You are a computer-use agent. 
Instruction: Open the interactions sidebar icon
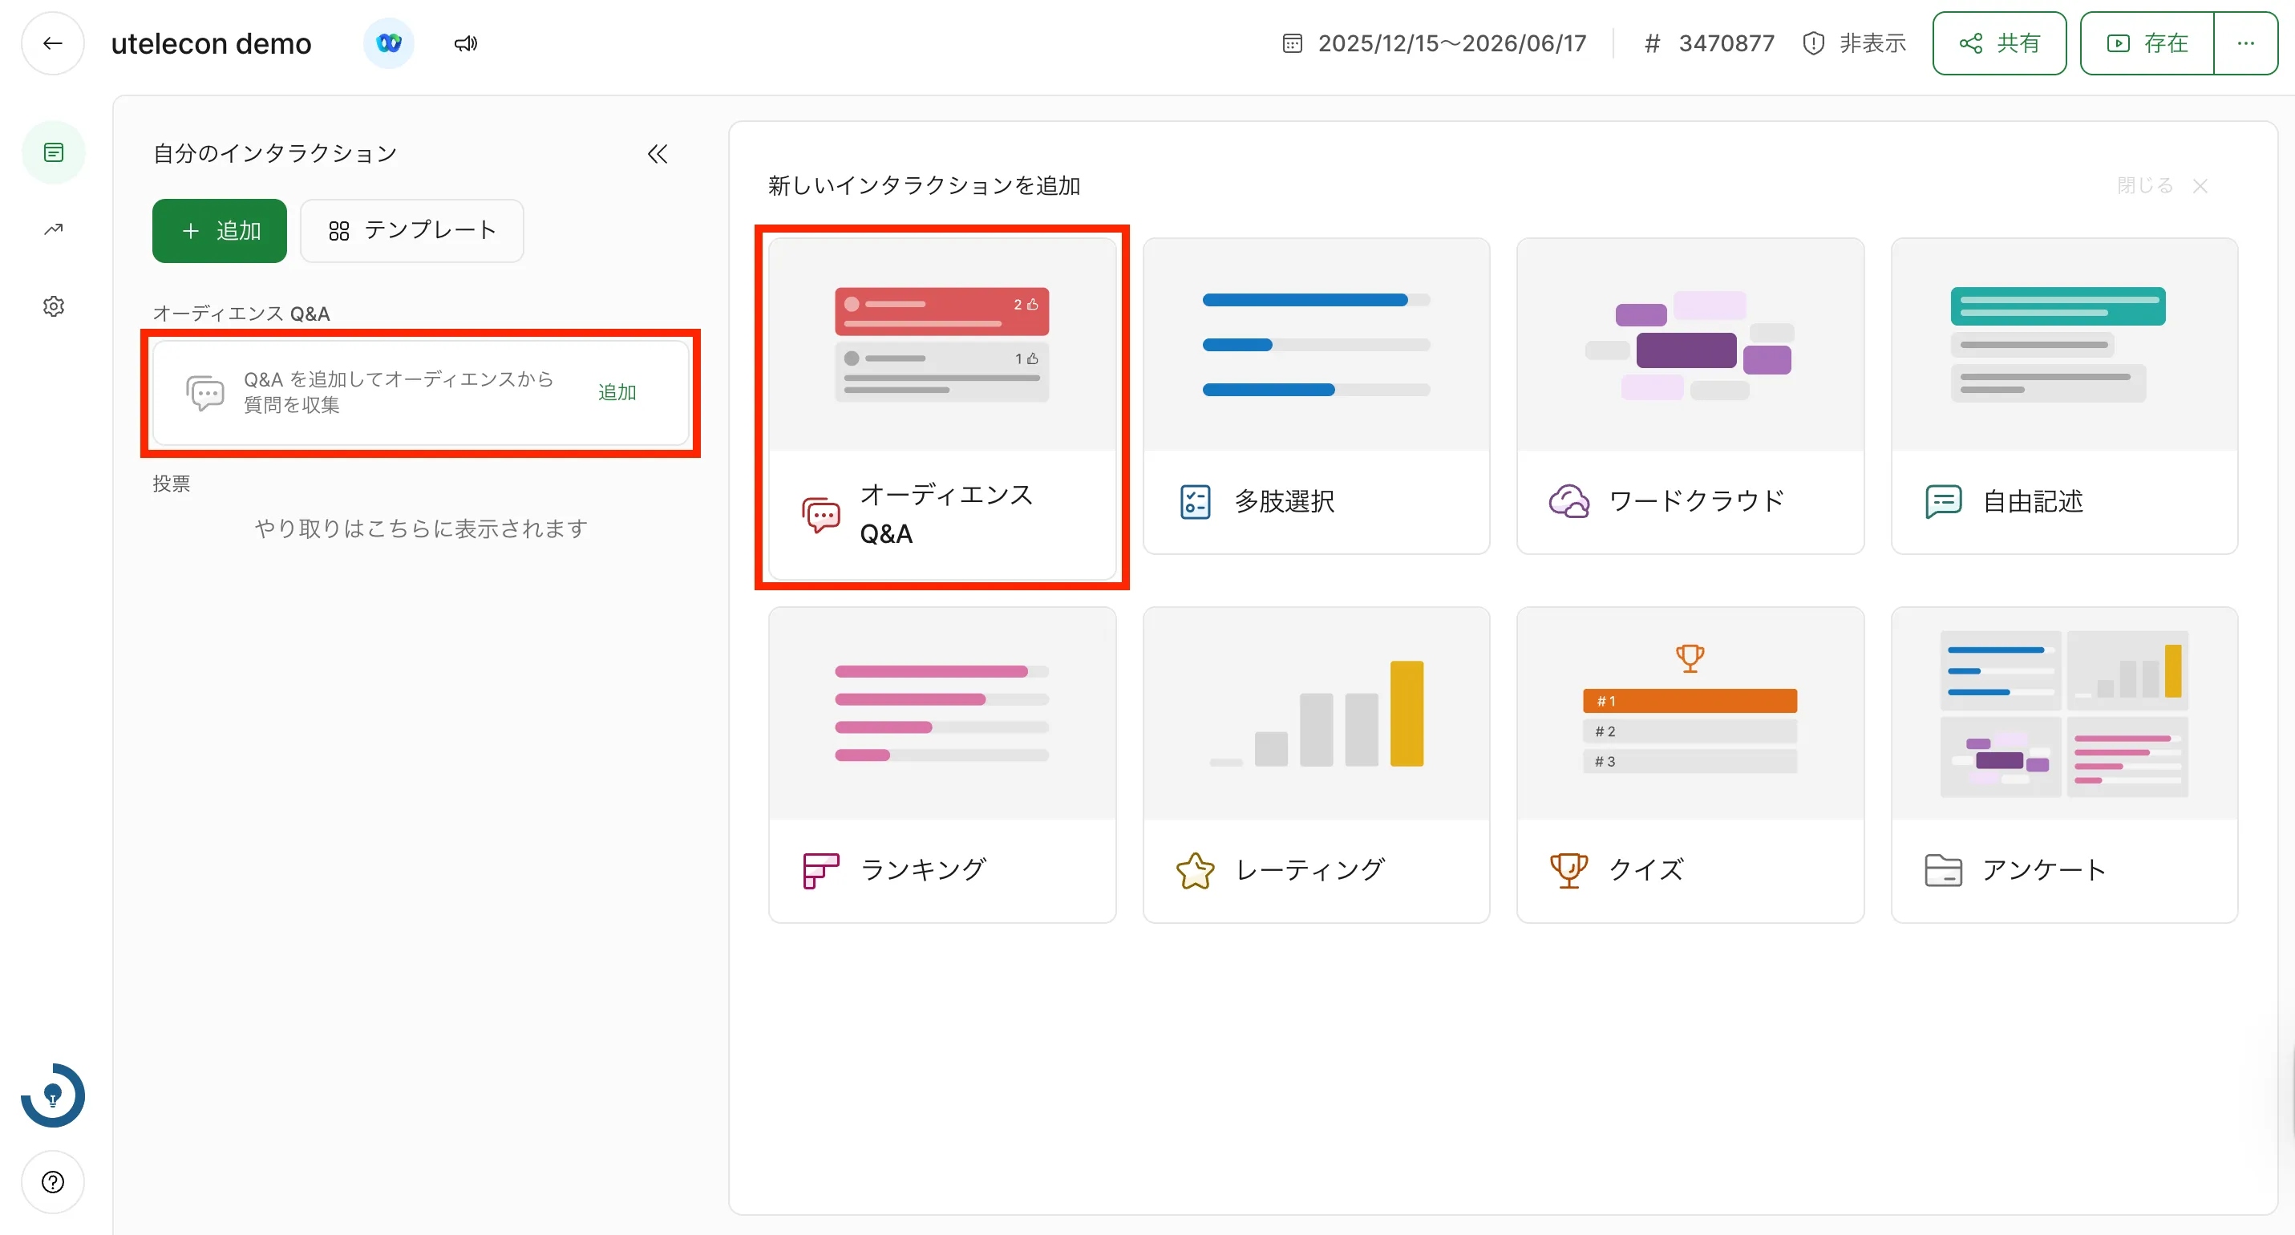coord(54,152)
